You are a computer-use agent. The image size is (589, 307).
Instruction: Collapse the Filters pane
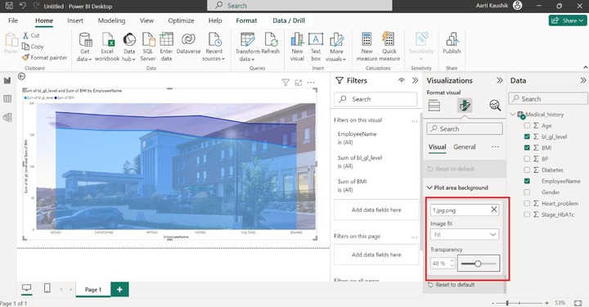[x=415, y=80]
